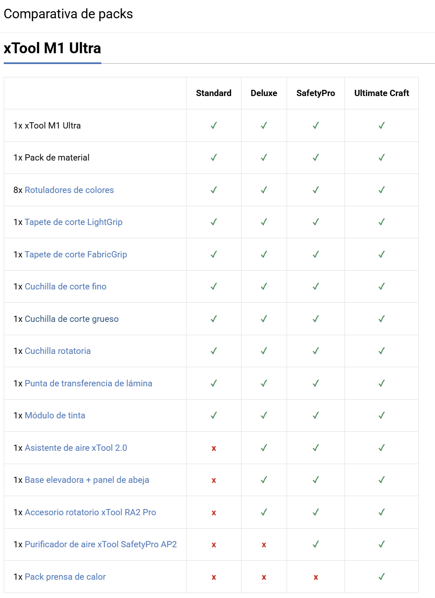Click the Ultimate Craft column header
The height and width of the screenshot is (598, 435).
[381, 93]
